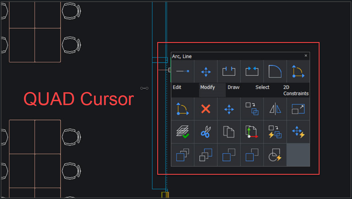Close the Arc, Line Quad panel

[306, 56]
